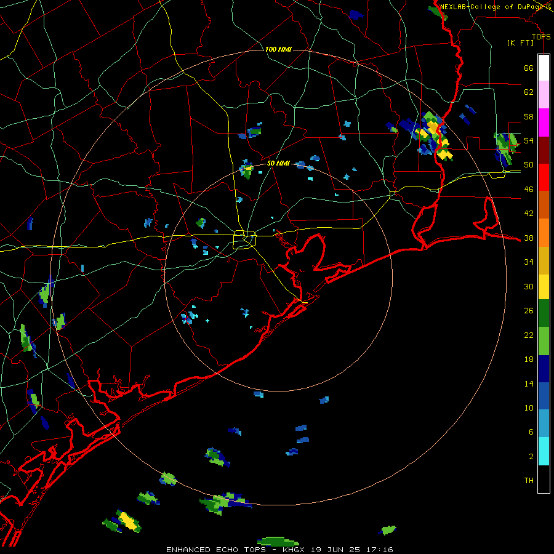Click the black TH band at legend bottom
The width and height of the screenshot is (554, 554).
pyautogui.click(x=544, y=479)
